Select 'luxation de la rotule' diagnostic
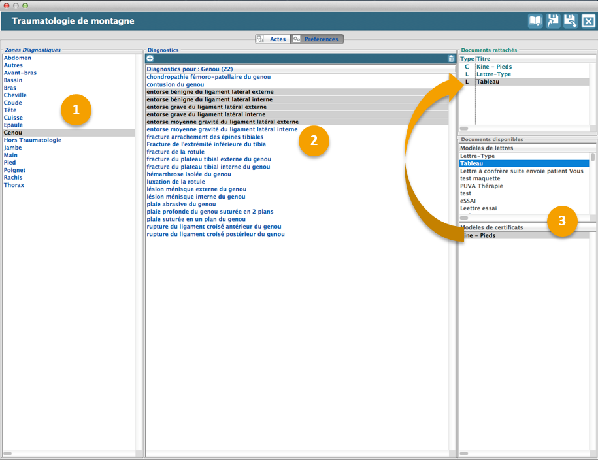Screen dimensions: 598x460 tap(176, 182)
